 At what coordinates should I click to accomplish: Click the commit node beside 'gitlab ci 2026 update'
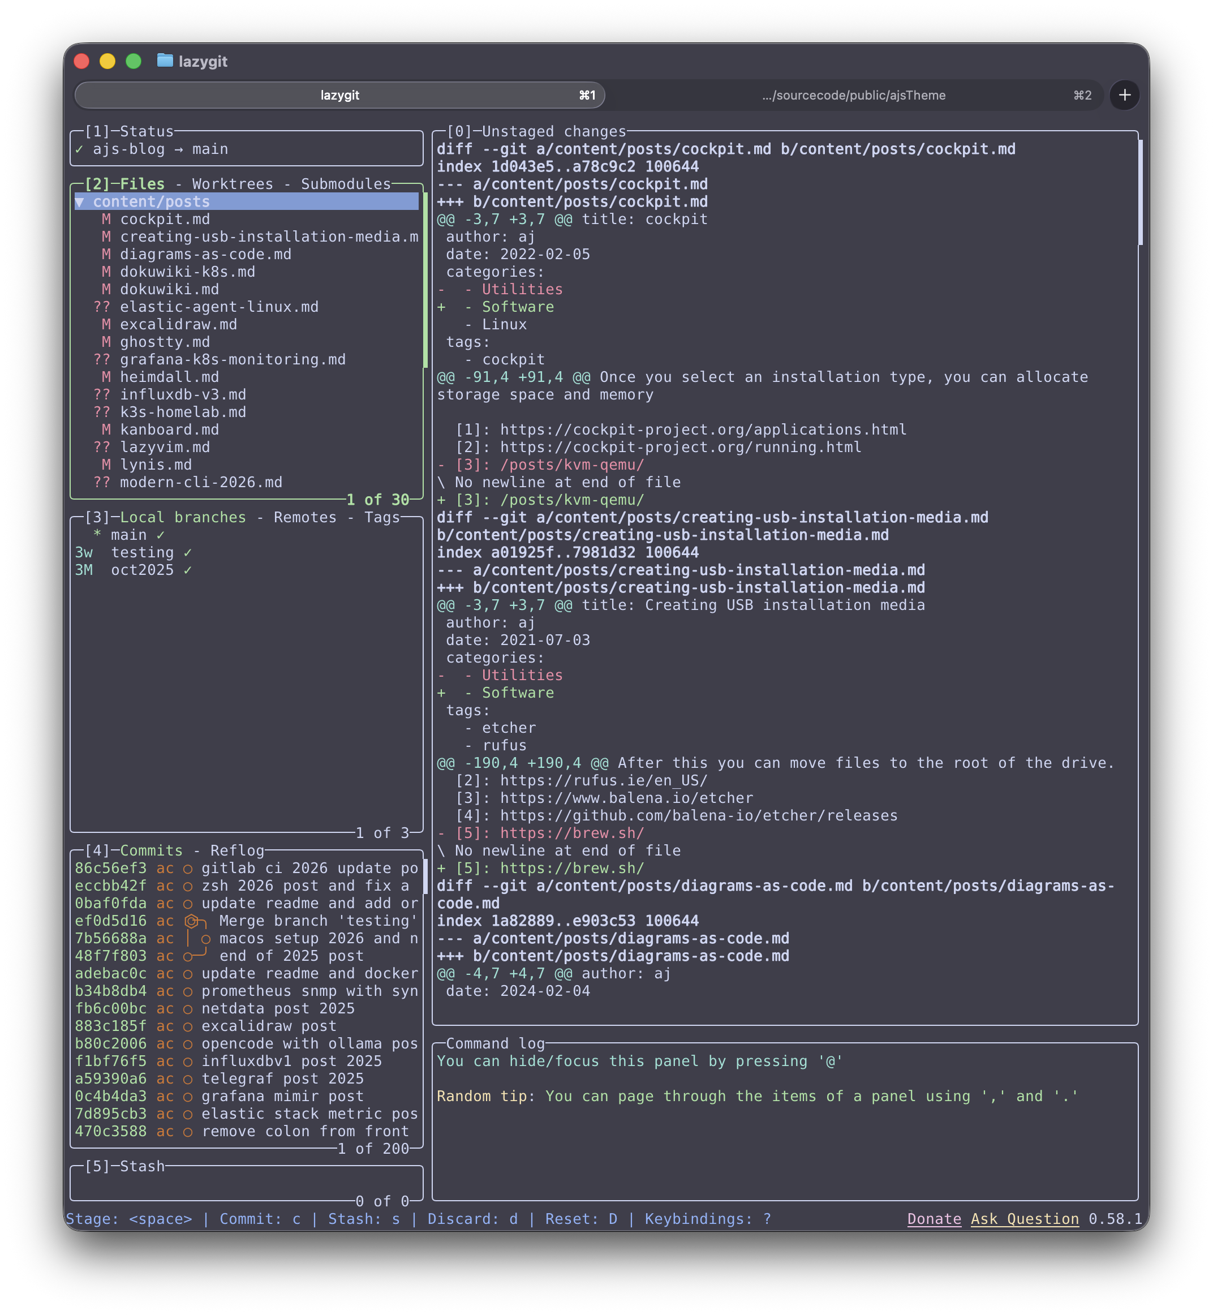pos(188,868)
